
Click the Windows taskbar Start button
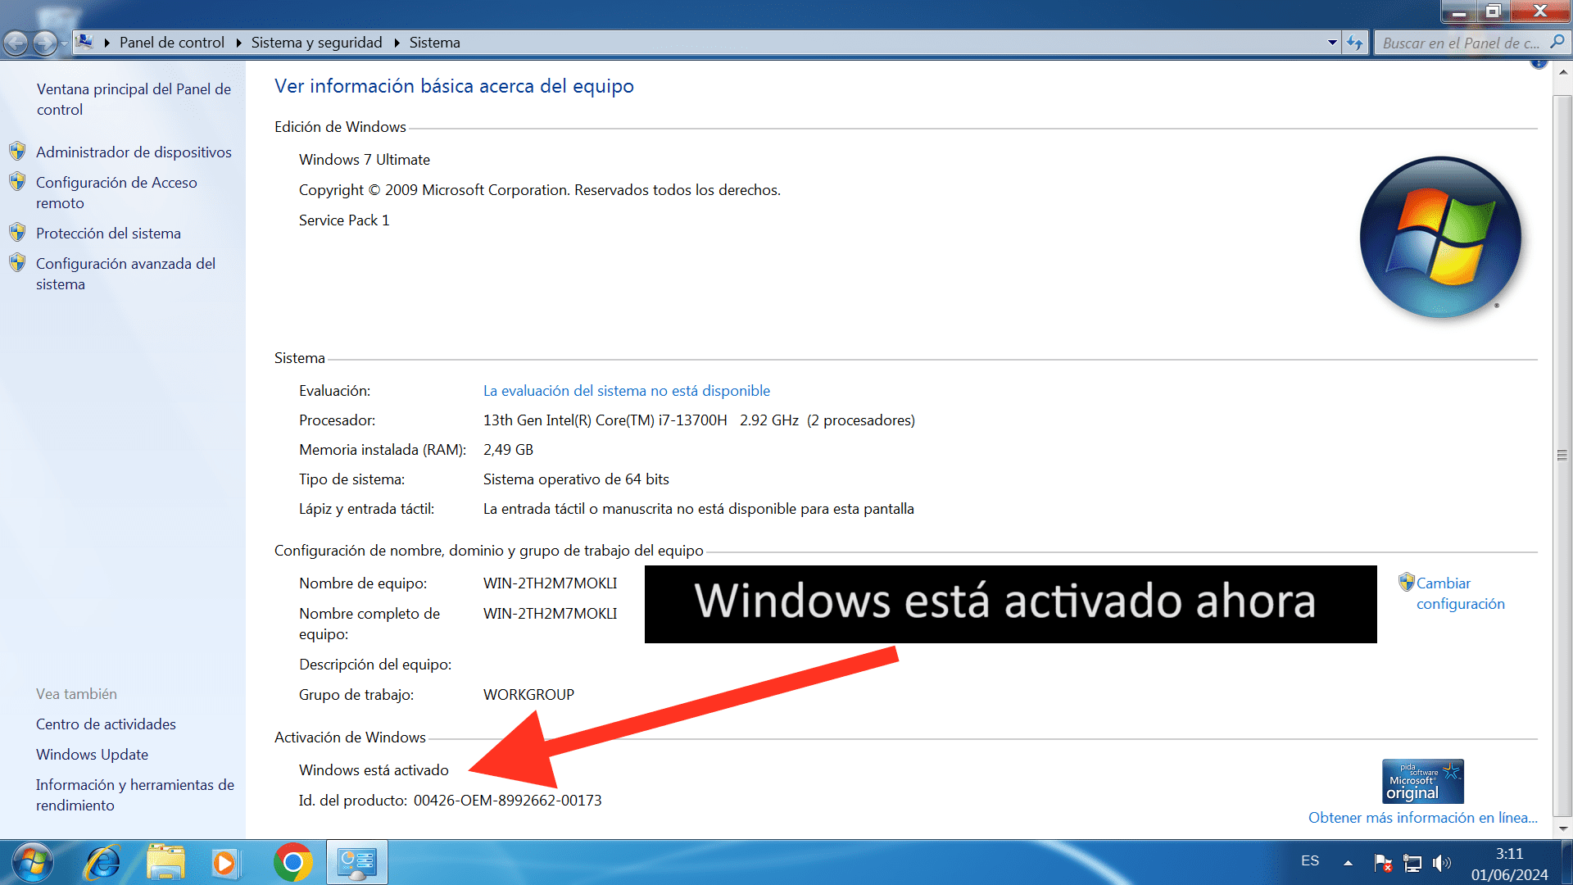point(28,860)
